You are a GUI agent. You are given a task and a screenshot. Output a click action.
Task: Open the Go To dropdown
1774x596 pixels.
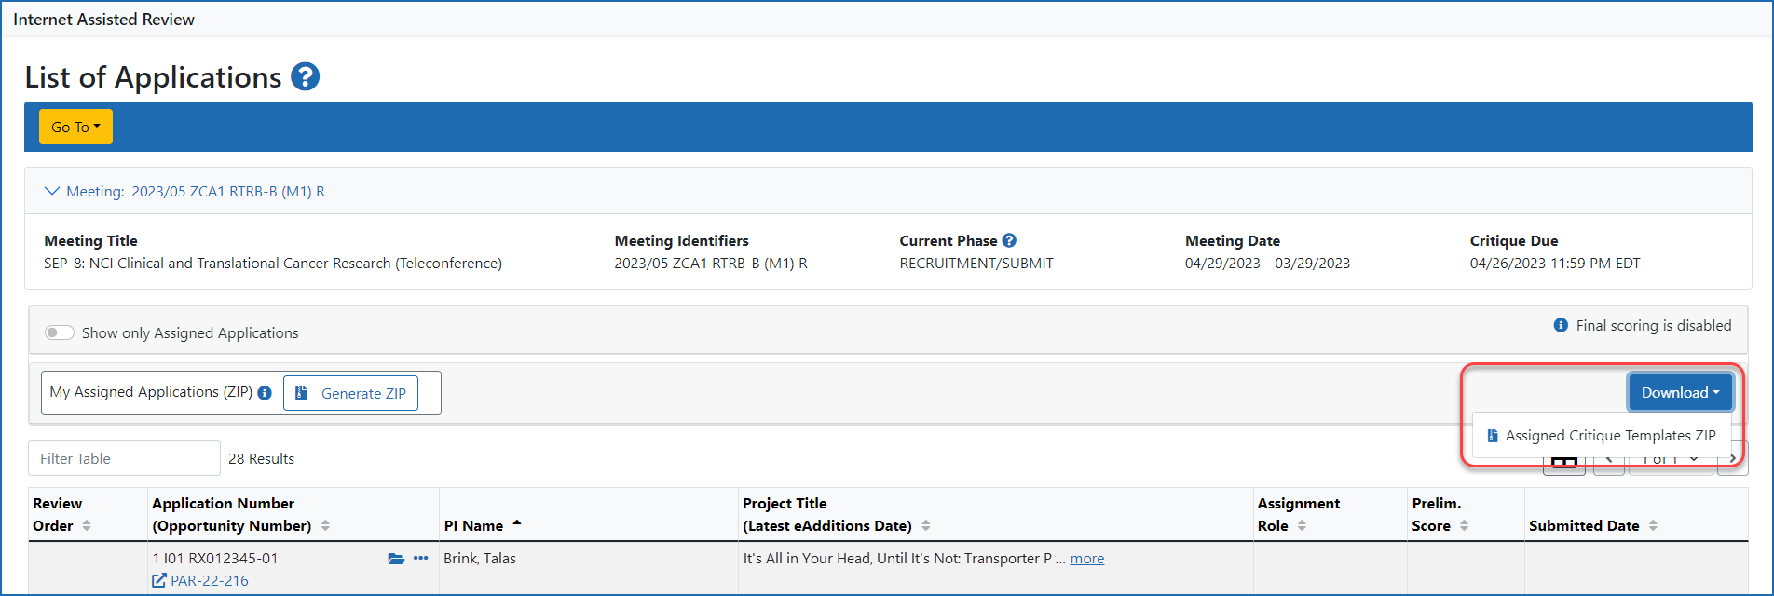pos(75,128)
